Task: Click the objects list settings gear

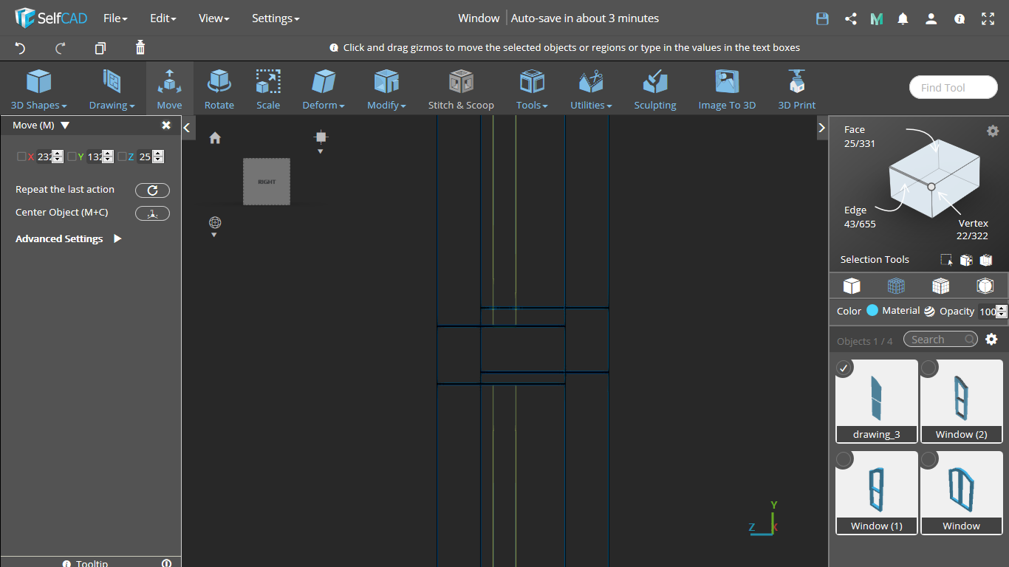Action: click(991, 340)
